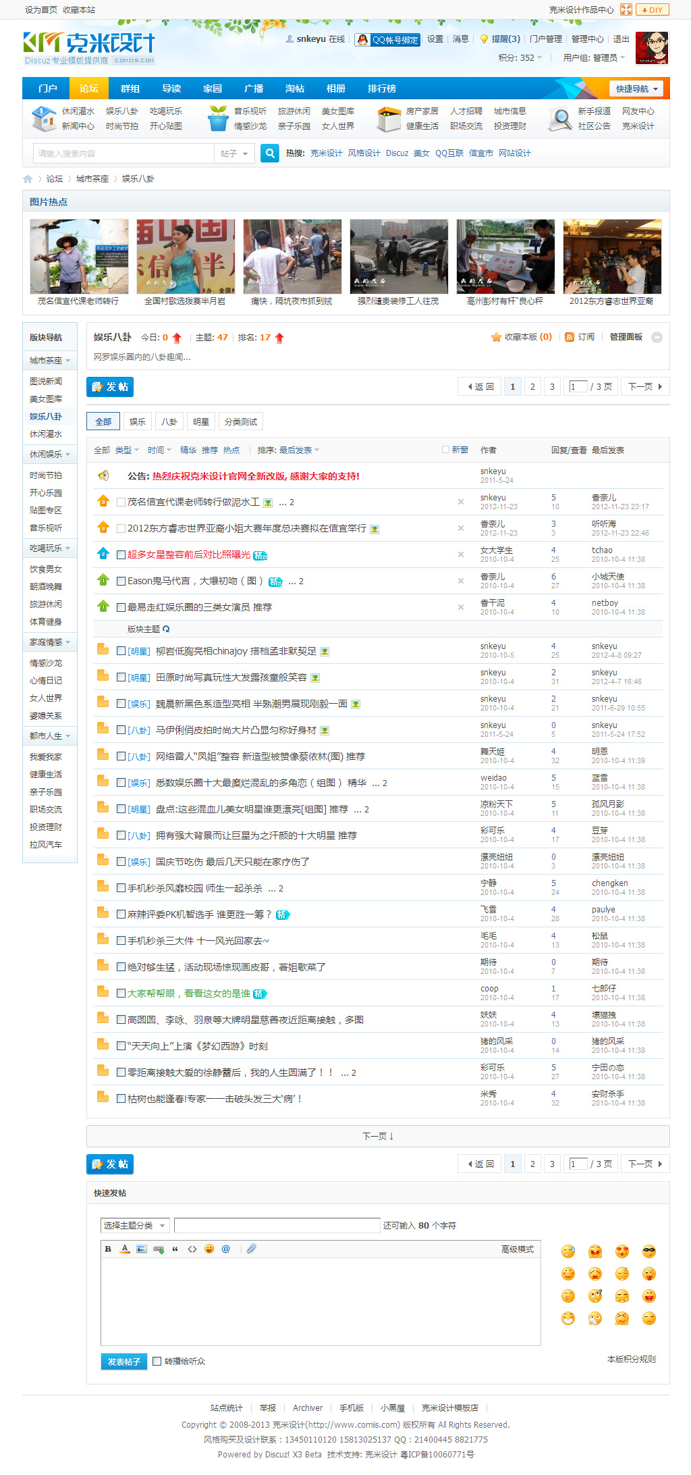Switch to the 群组 nav tab

click(130, 88)
